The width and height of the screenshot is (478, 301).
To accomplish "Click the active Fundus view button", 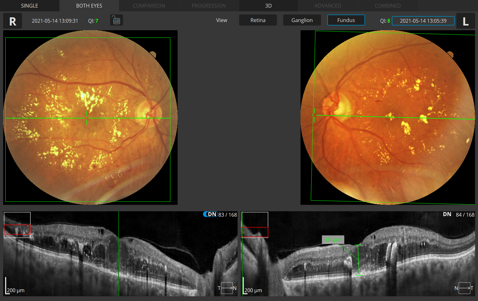I will (x=346, y=20).
